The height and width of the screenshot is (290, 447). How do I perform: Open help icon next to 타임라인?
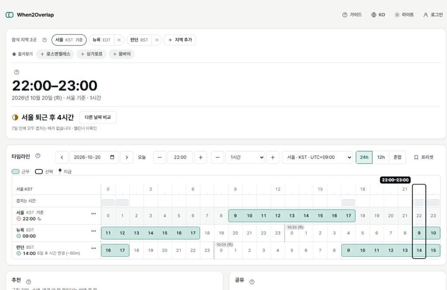tap(38, 155)
